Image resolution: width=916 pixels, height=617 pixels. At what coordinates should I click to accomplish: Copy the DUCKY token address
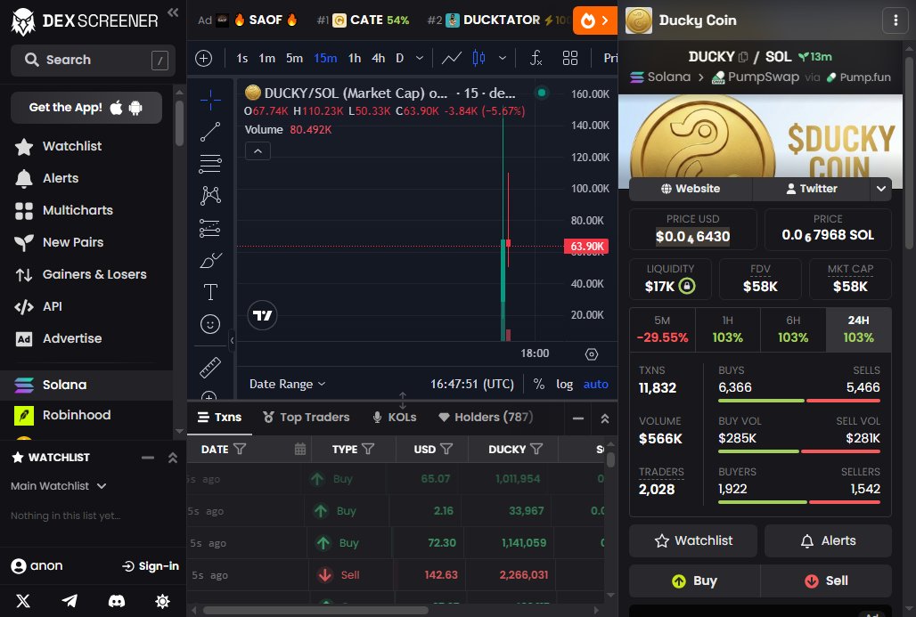742,57
